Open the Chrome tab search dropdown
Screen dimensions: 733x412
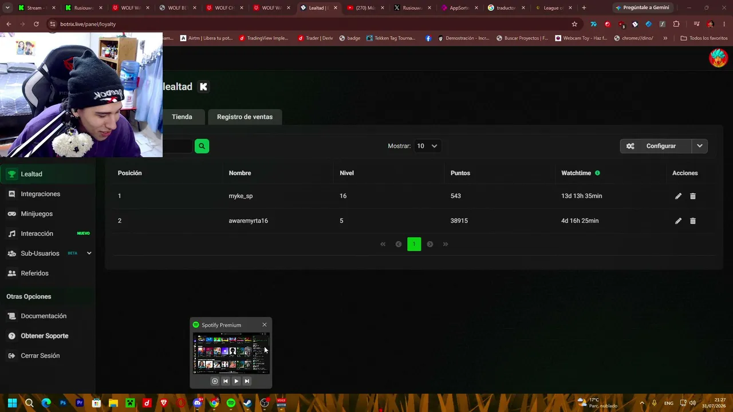tap(7, 8)
